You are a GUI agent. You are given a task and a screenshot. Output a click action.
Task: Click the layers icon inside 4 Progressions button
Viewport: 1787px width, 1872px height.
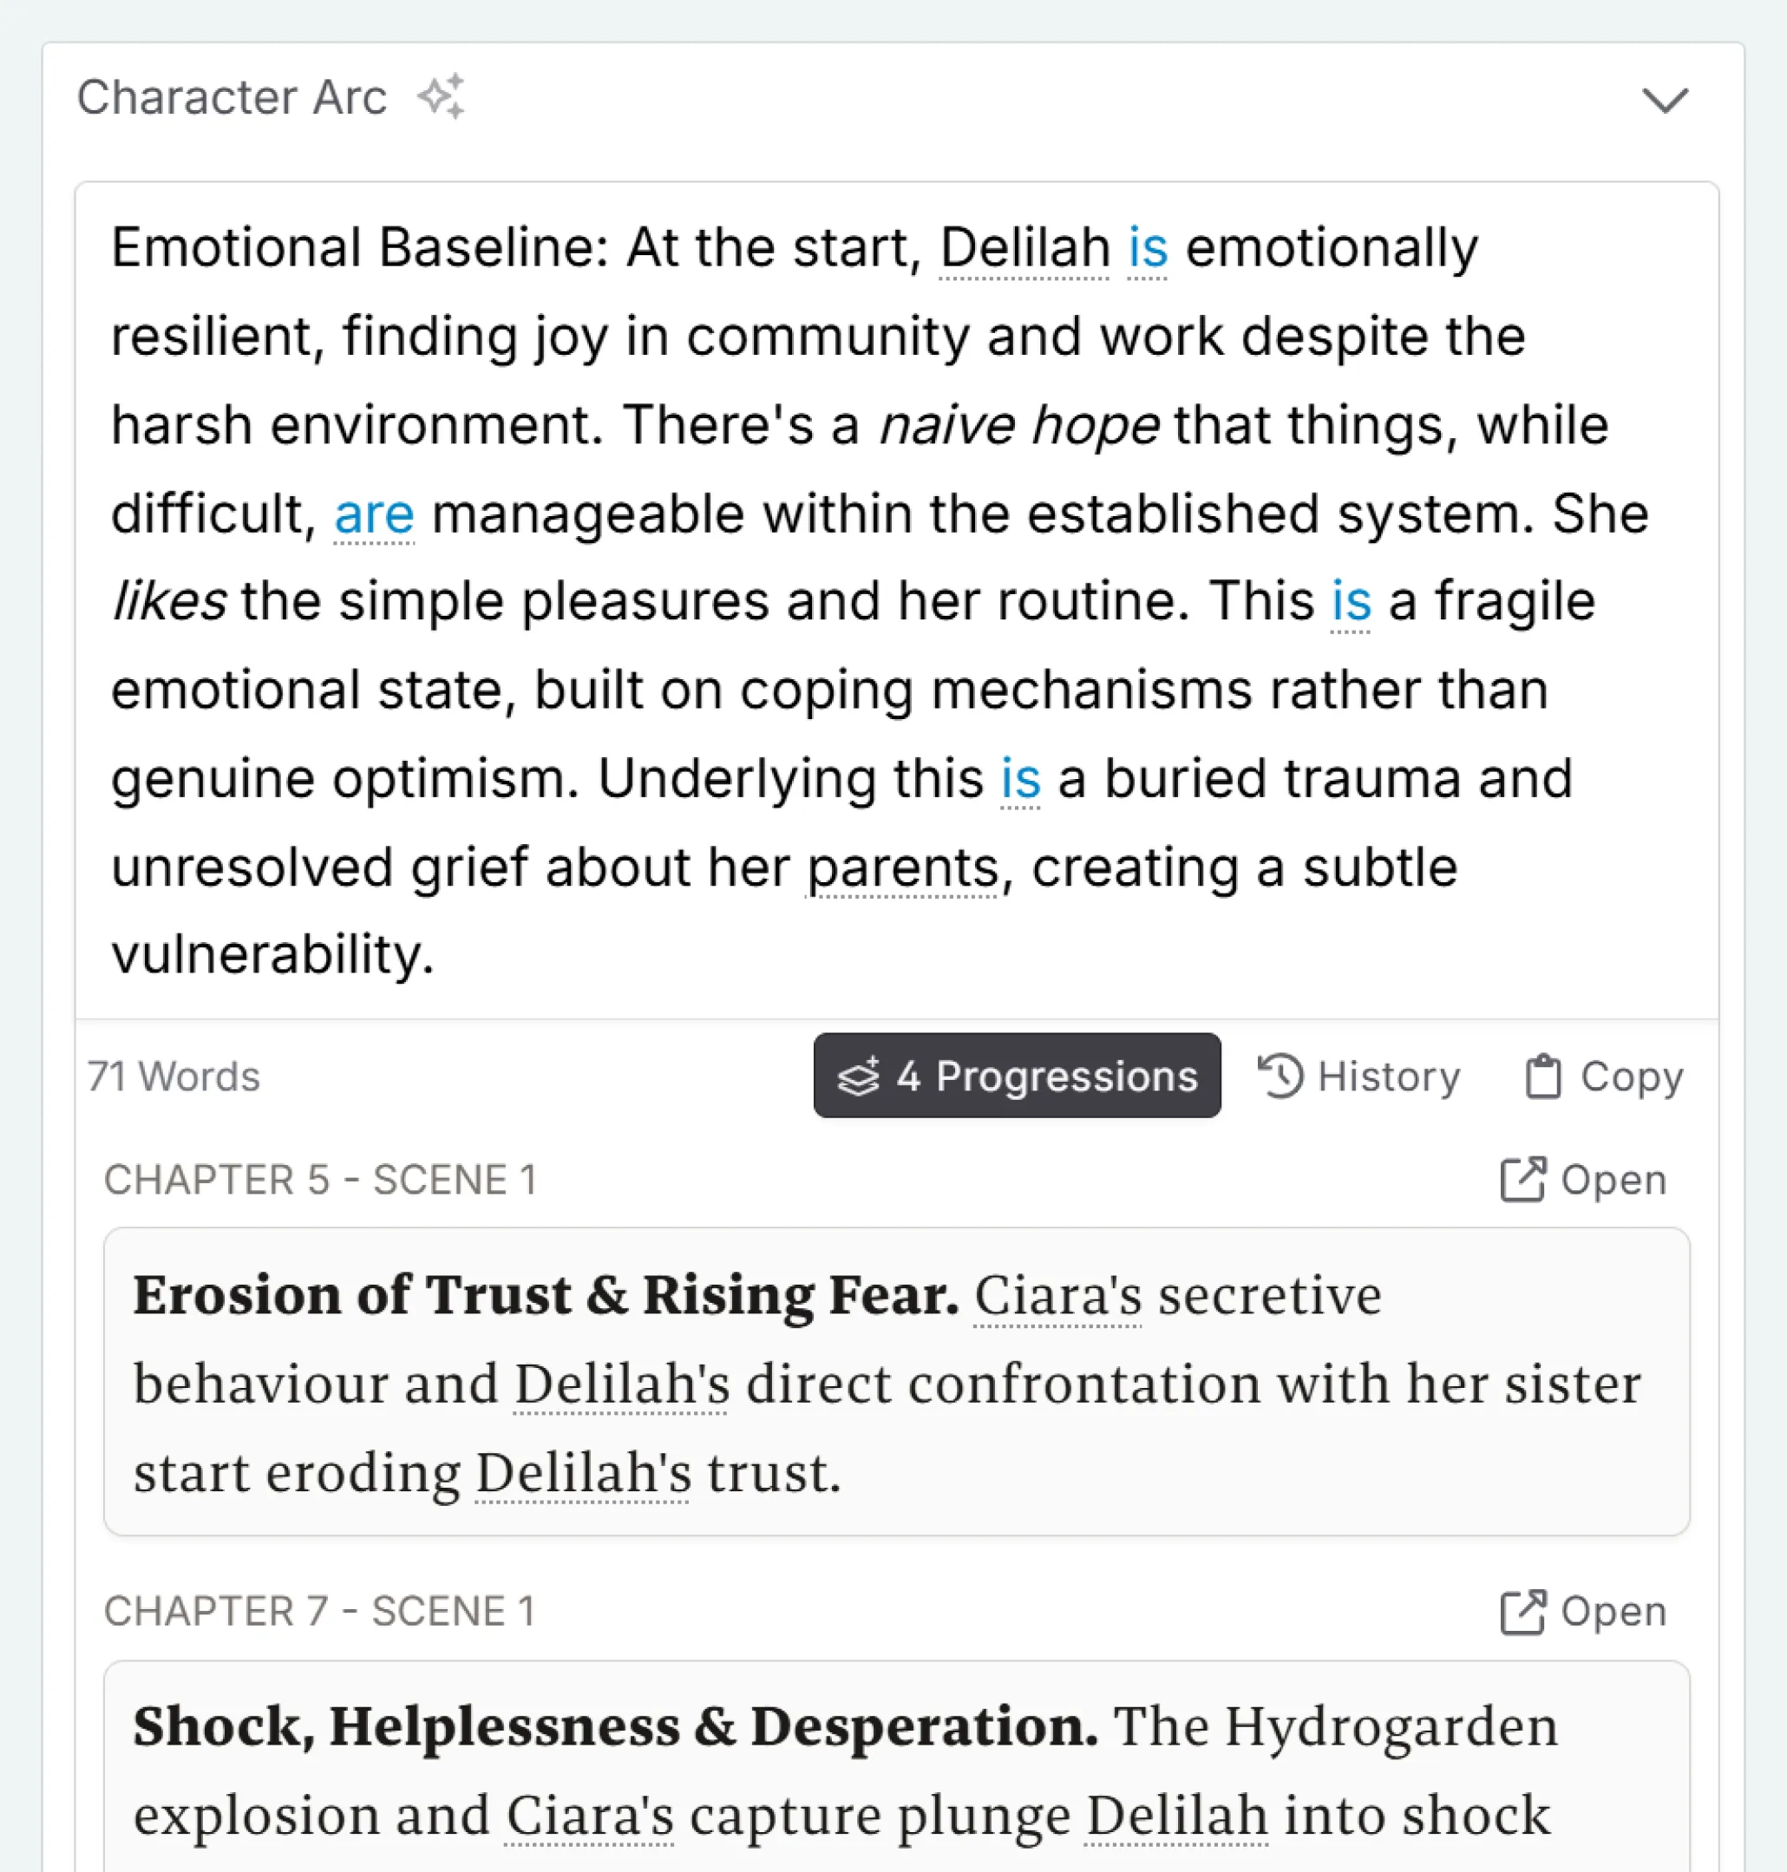858,1077
